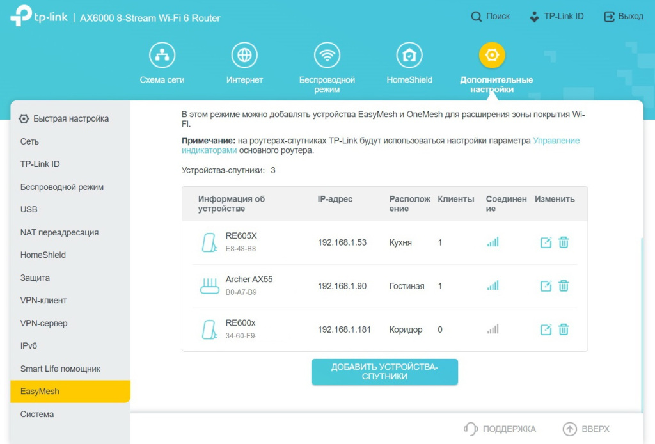Click the ВВЕРХ up arrow icon
Screen dimensions: 655x444
point(570,429)
